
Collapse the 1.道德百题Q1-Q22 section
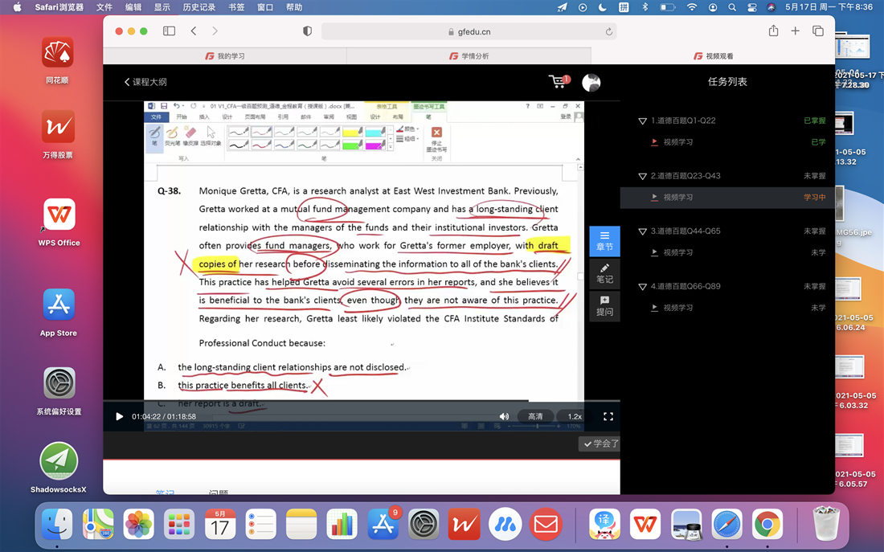[x=642, y=121]
